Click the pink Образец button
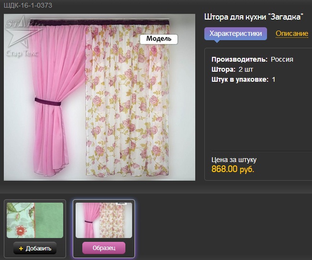Viewport: 312px width, 260px height. (x=104, y=248)
